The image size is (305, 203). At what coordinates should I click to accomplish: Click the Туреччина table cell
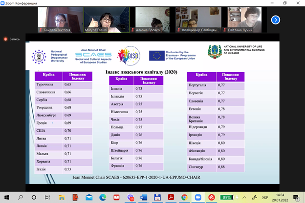coord(48,85)
